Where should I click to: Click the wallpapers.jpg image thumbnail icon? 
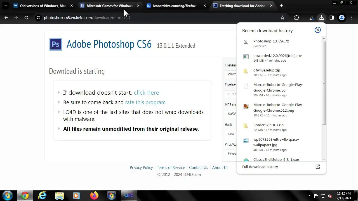coord(246,141)
